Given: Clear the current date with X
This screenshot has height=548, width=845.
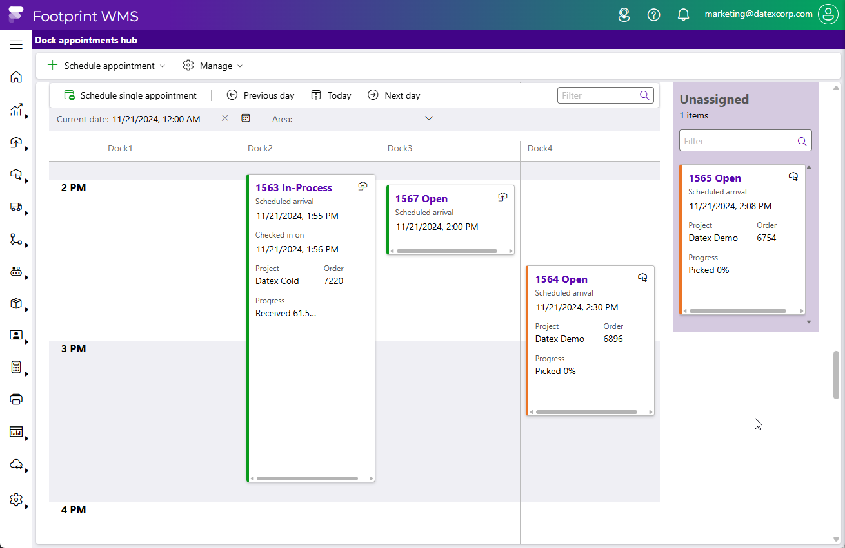Looking at the screenshot, I should coord(225,118).
